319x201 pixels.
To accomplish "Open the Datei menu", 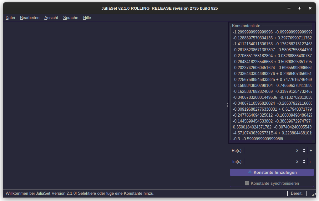I will click(x=10, y=18).
